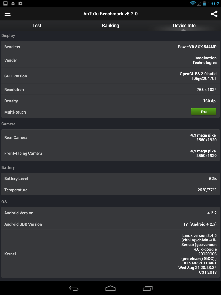Tap the Android Version row
This screenshot has width=221, height=295.
[110, 213]
